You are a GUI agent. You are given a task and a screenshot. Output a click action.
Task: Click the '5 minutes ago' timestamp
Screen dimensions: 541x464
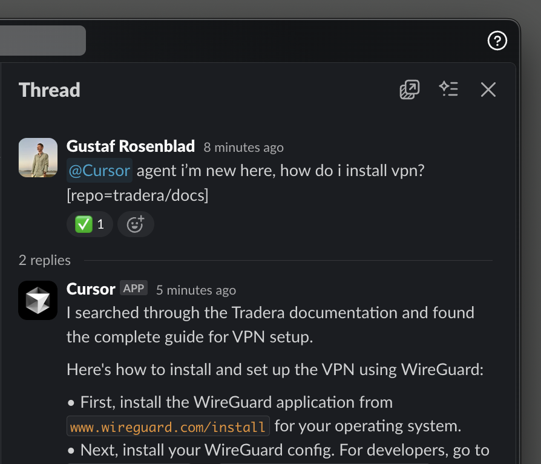(x=196, y=290)
